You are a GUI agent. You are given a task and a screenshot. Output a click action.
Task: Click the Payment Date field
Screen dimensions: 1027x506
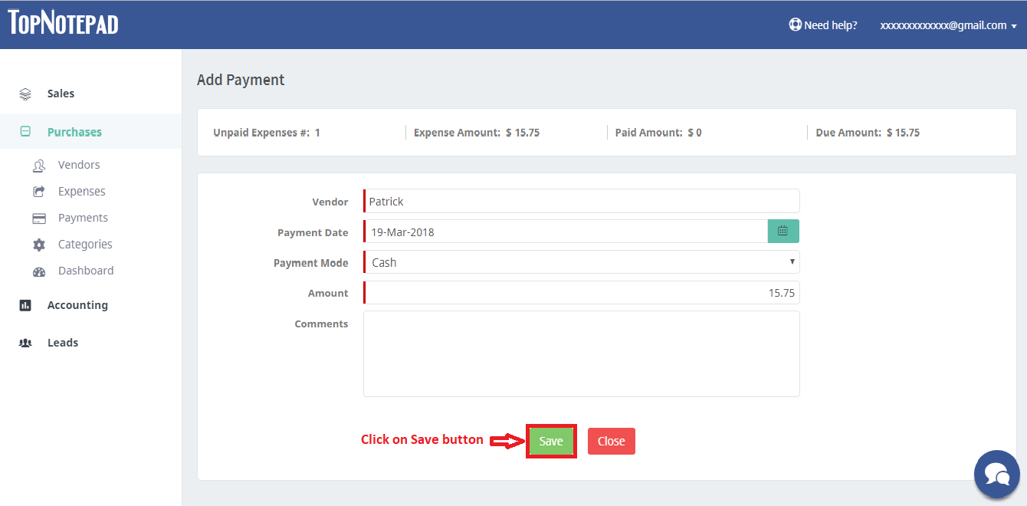(566, 232)
